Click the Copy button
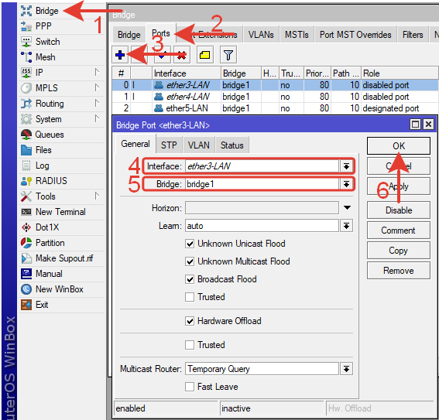Image resolution: width=439 pixels, height=420 pixels. (x=399, y=251)
